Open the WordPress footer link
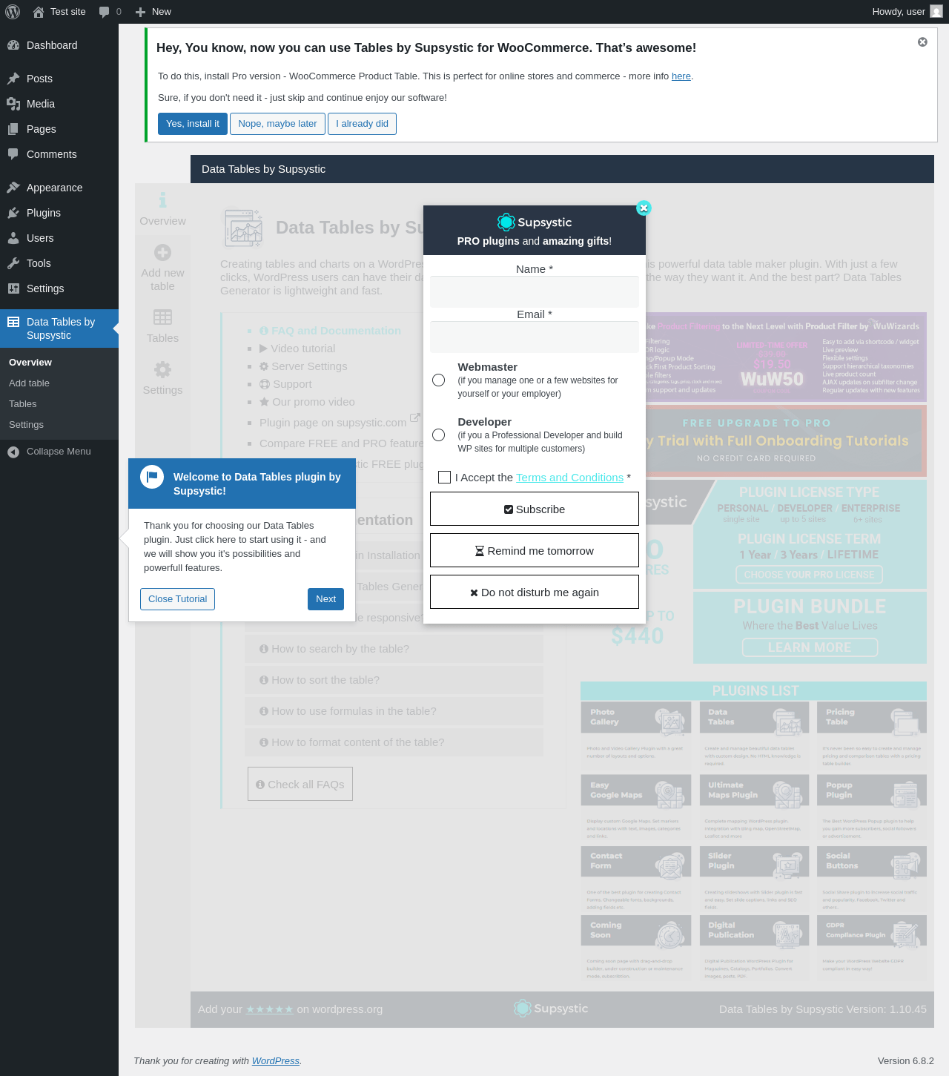 click(x=276, y=1061)
